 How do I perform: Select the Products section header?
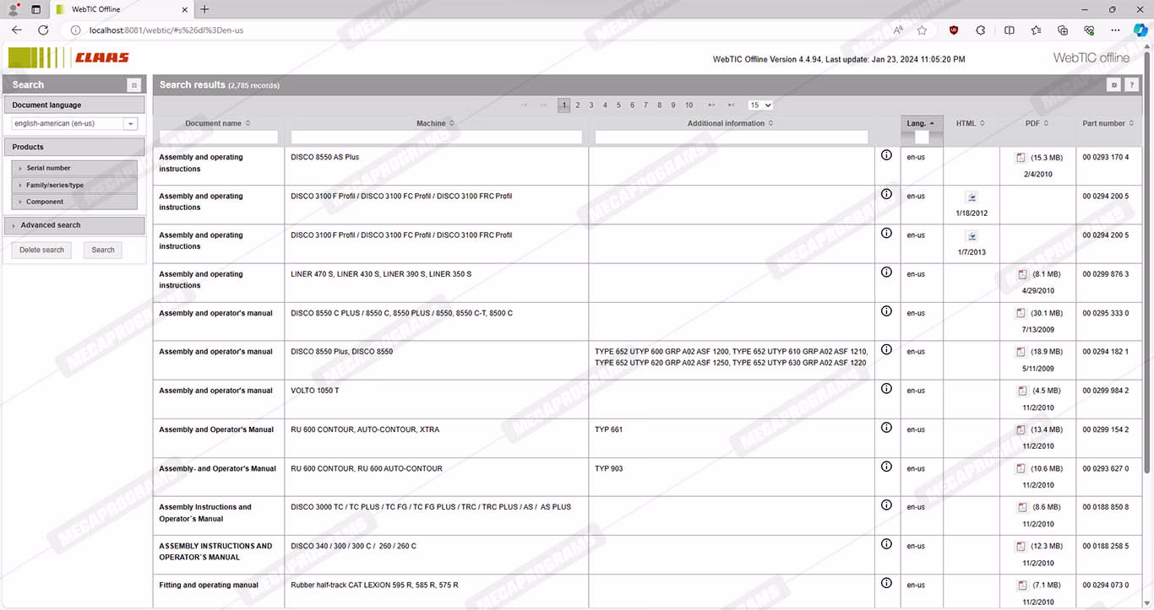[74, 147]
